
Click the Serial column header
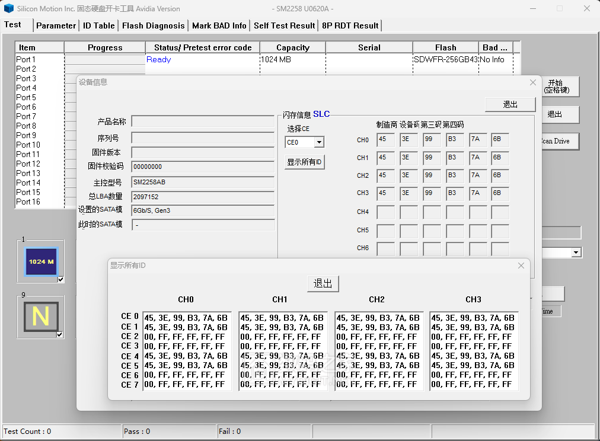tap(369, 47)
